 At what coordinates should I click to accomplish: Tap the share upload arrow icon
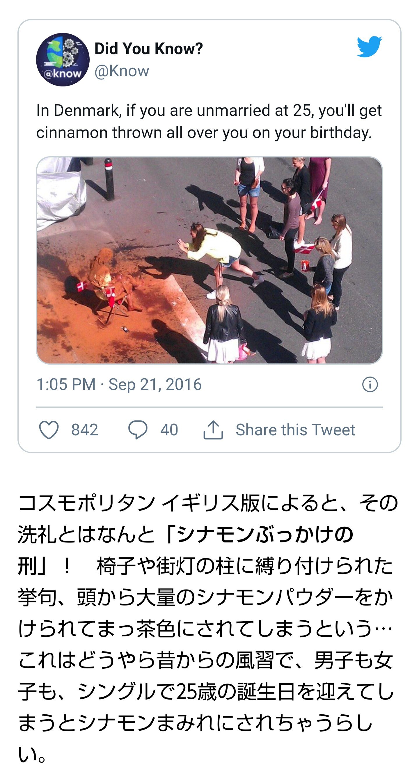click(213, 430)
